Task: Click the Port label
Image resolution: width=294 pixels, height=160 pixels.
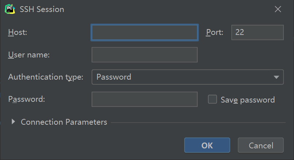Action: [214, 32]
